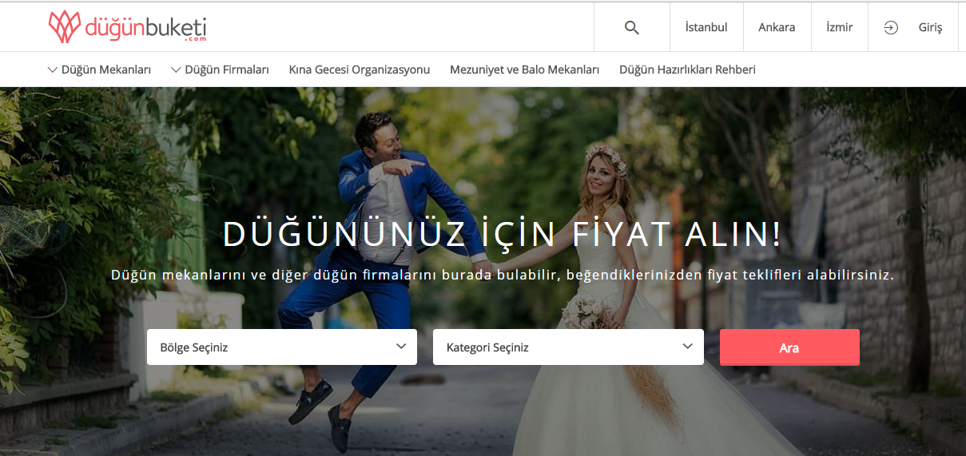966x456 pixels.
Task: Click the DÜĞÜNÜNÜZ İÇİN FİYAT ALIN! heading
Action: [x=503, y=234]
